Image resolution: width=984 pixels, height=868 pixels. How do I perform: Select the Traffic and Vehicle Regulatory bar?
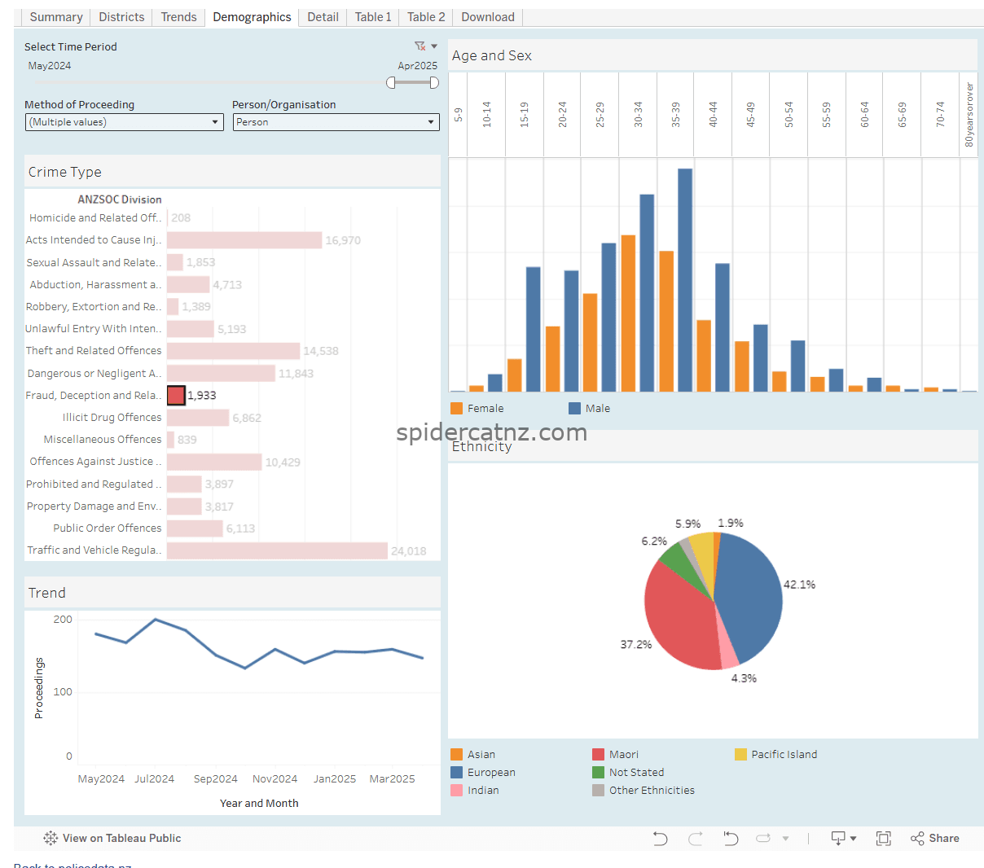(277, 551)
